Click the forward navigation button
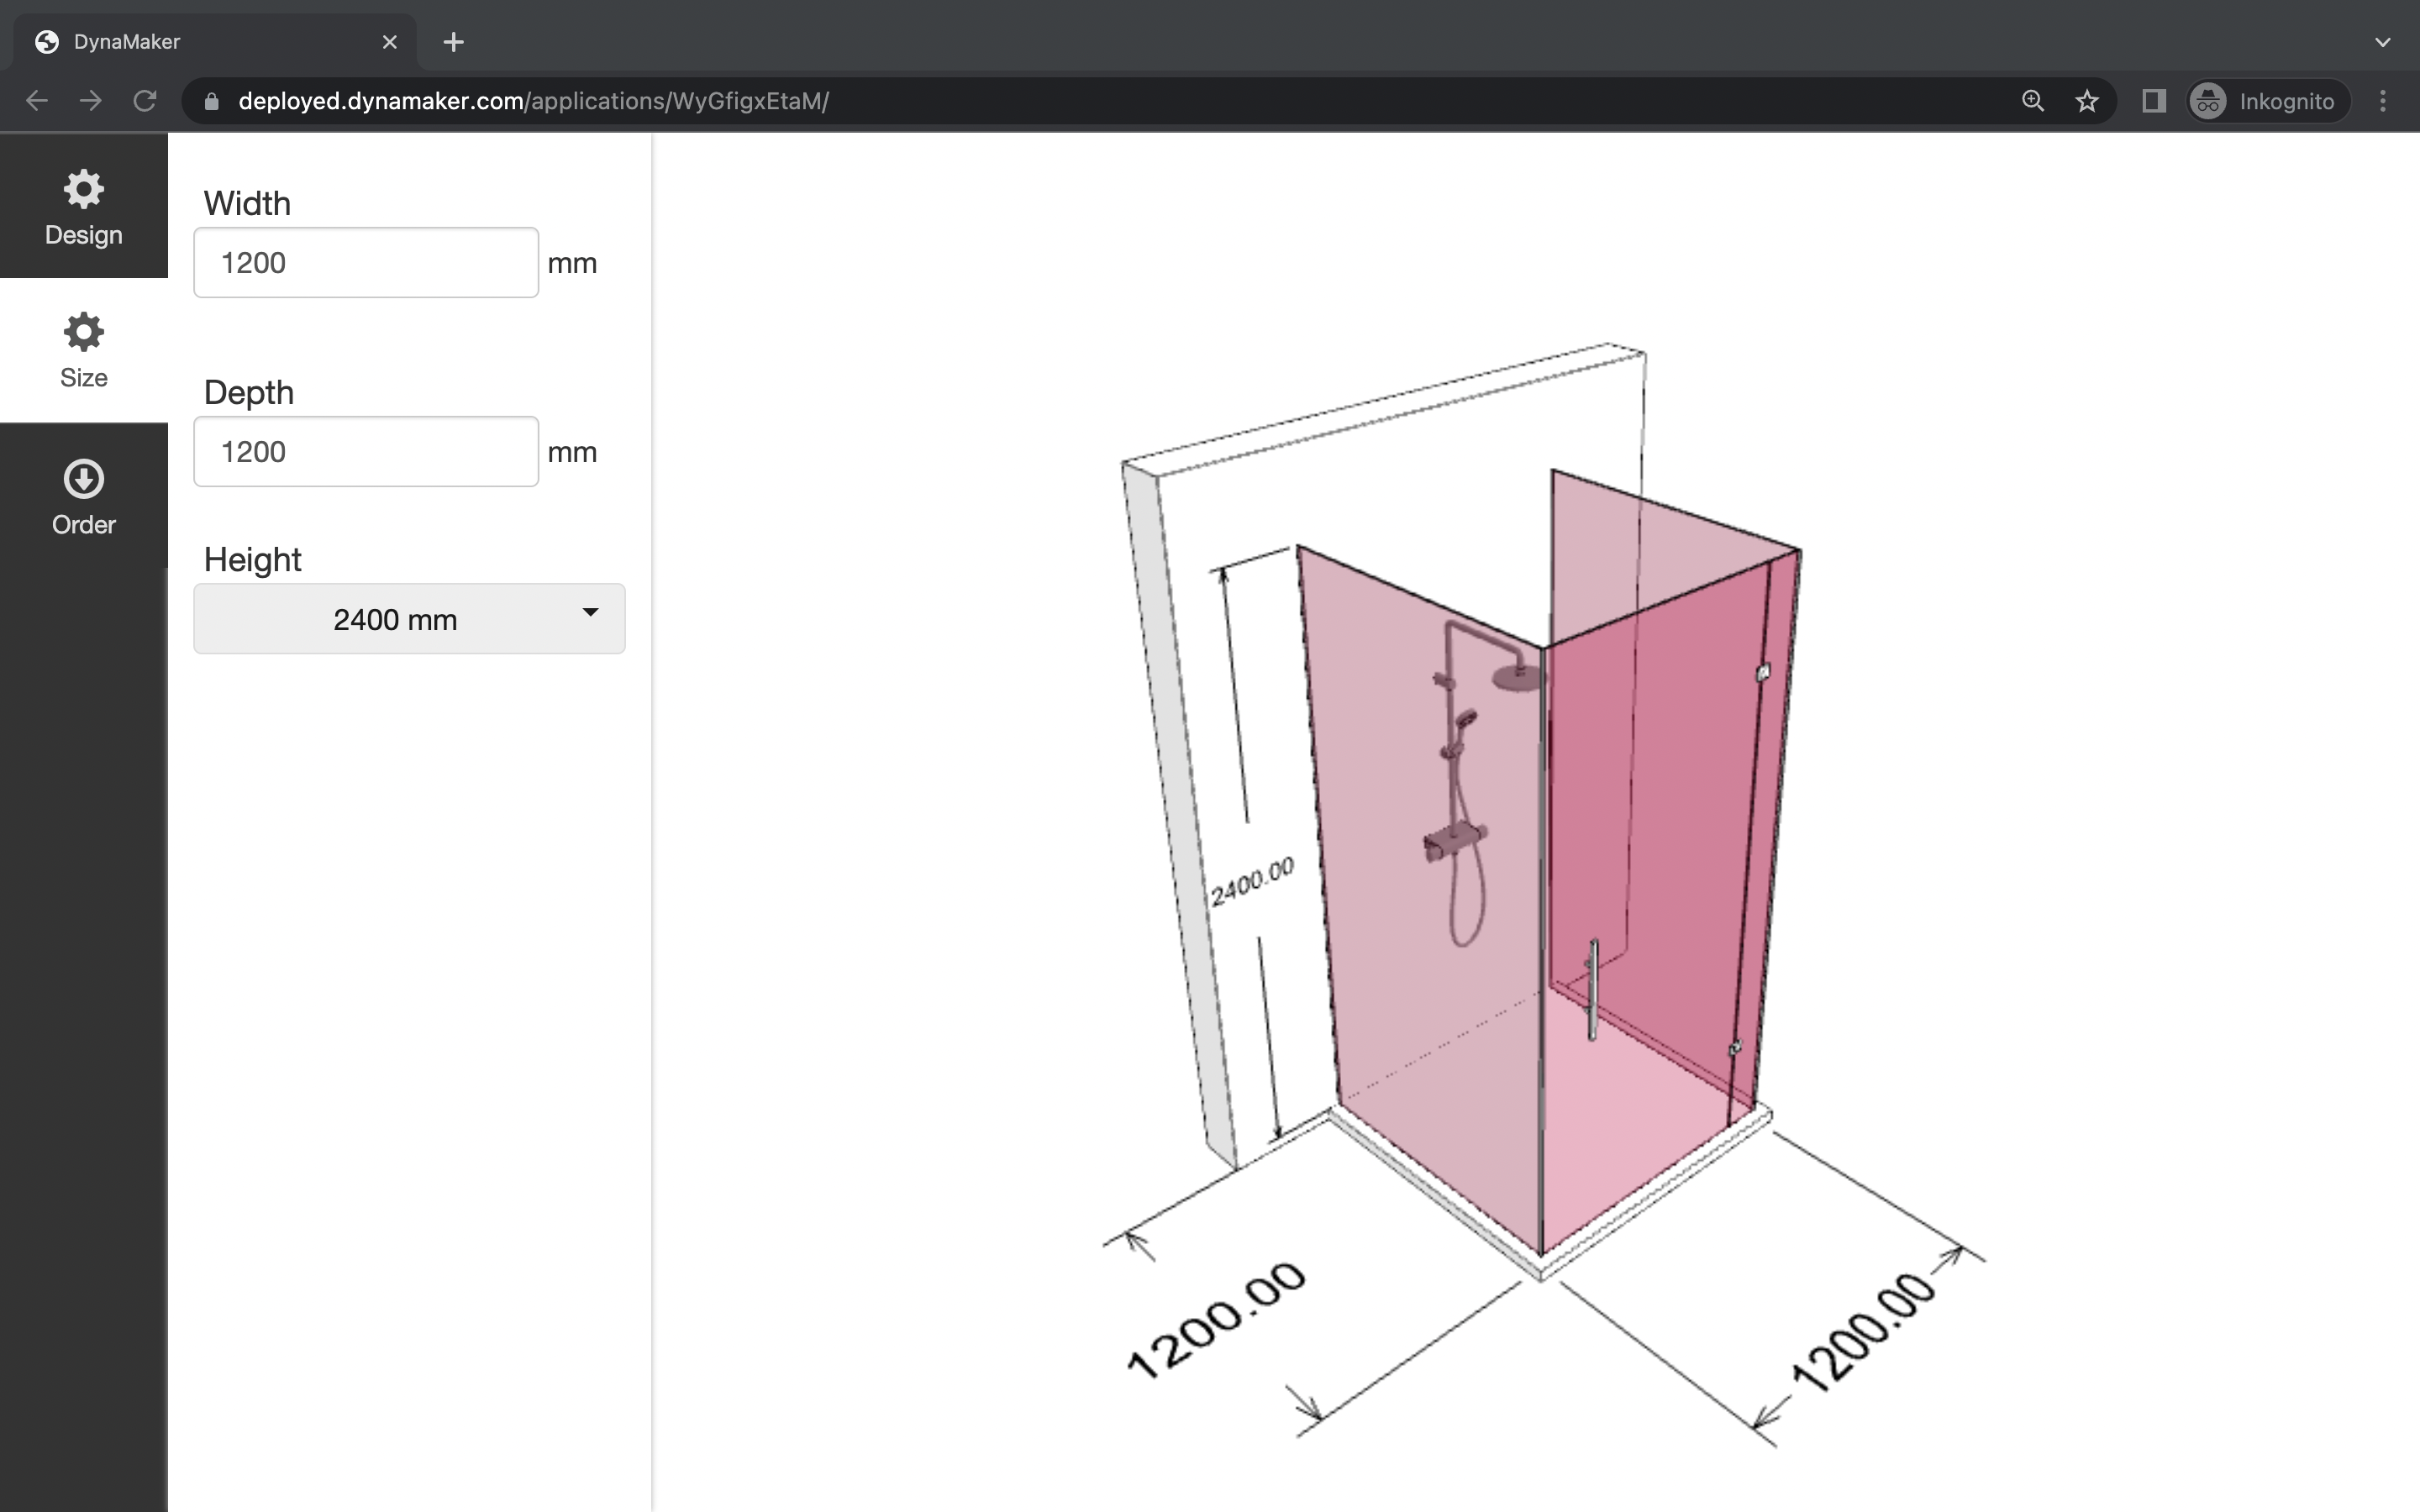 click(x=90, y=100)
